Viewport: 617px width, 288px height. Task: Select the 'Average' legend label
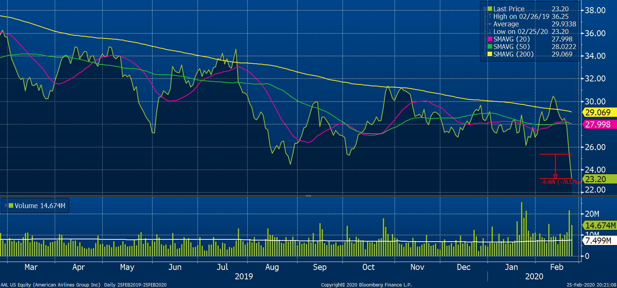click(x=506, y=24)
